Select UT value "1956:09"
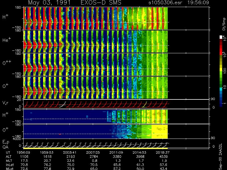Viewport: 227px width, 170px height. 24,152
